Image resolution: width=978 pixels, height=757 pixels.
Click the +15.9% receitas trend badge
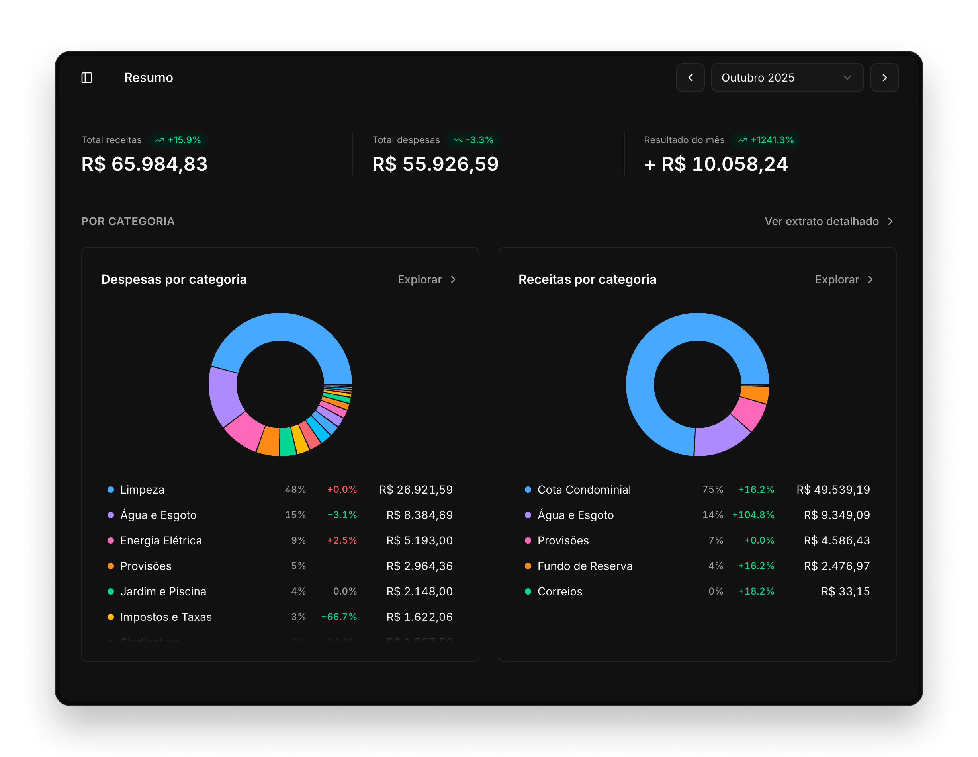click(178, 140)
